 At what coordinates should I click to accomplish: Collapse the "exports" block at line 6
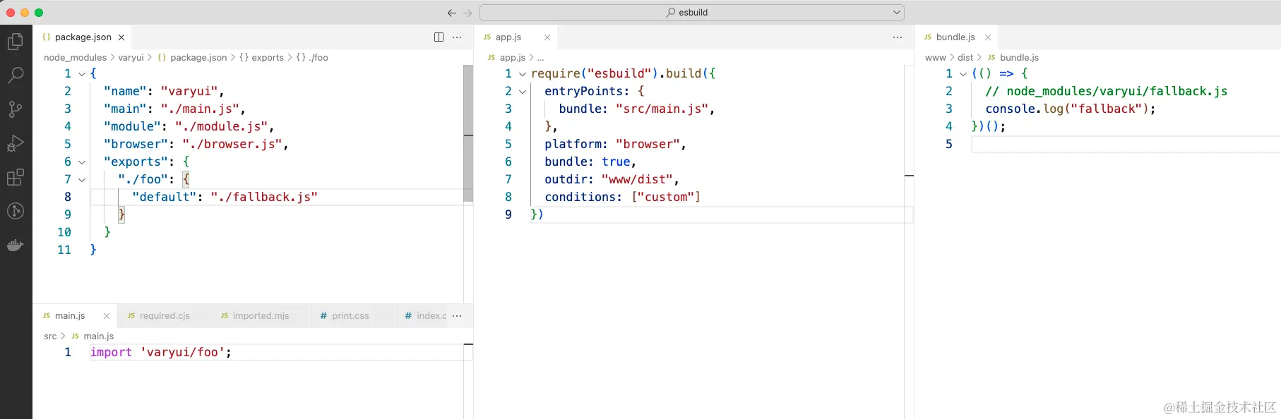[x=82, y=162]
